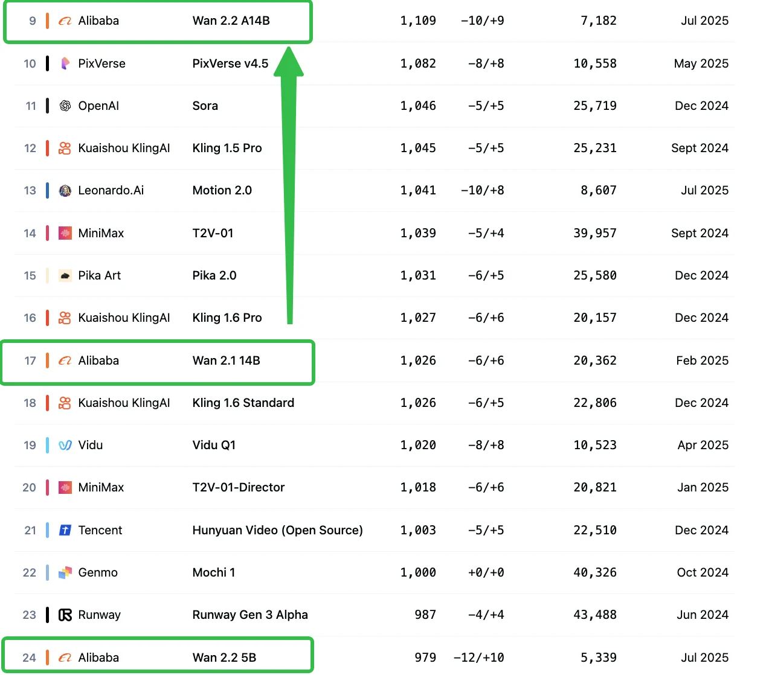This screenshot has width=766, height=675.
Task: Select Runway Gen 3 Alpha model
Action: (250, 615)
